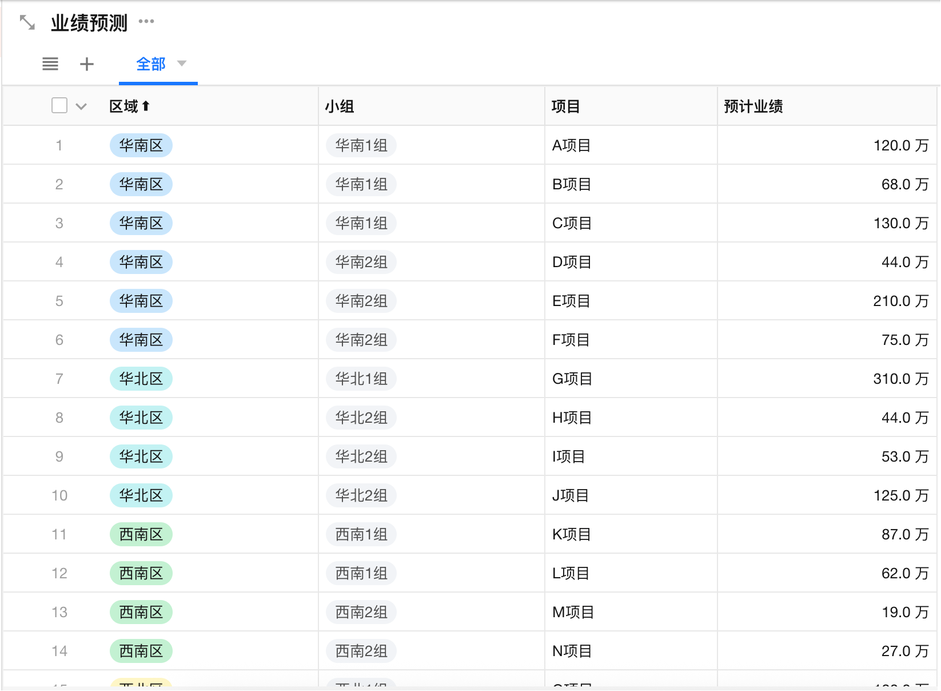This screenshot has height=691, width=941.
Task: Open the three-dot more options menu
Action: click(x=146, y=22)
